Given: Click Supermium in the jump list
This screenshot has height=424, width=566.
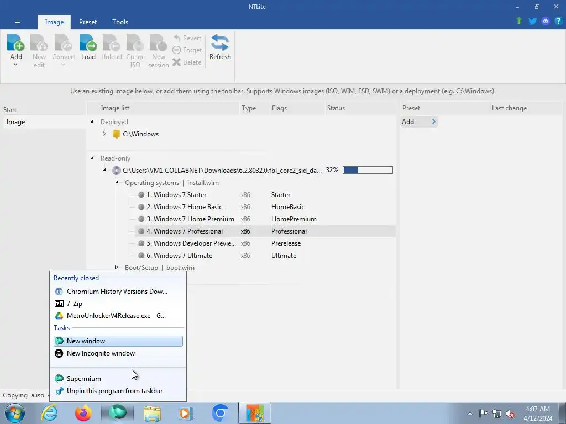Looking at the screenshot, I should pyautogui.click(x=118, y=379).
